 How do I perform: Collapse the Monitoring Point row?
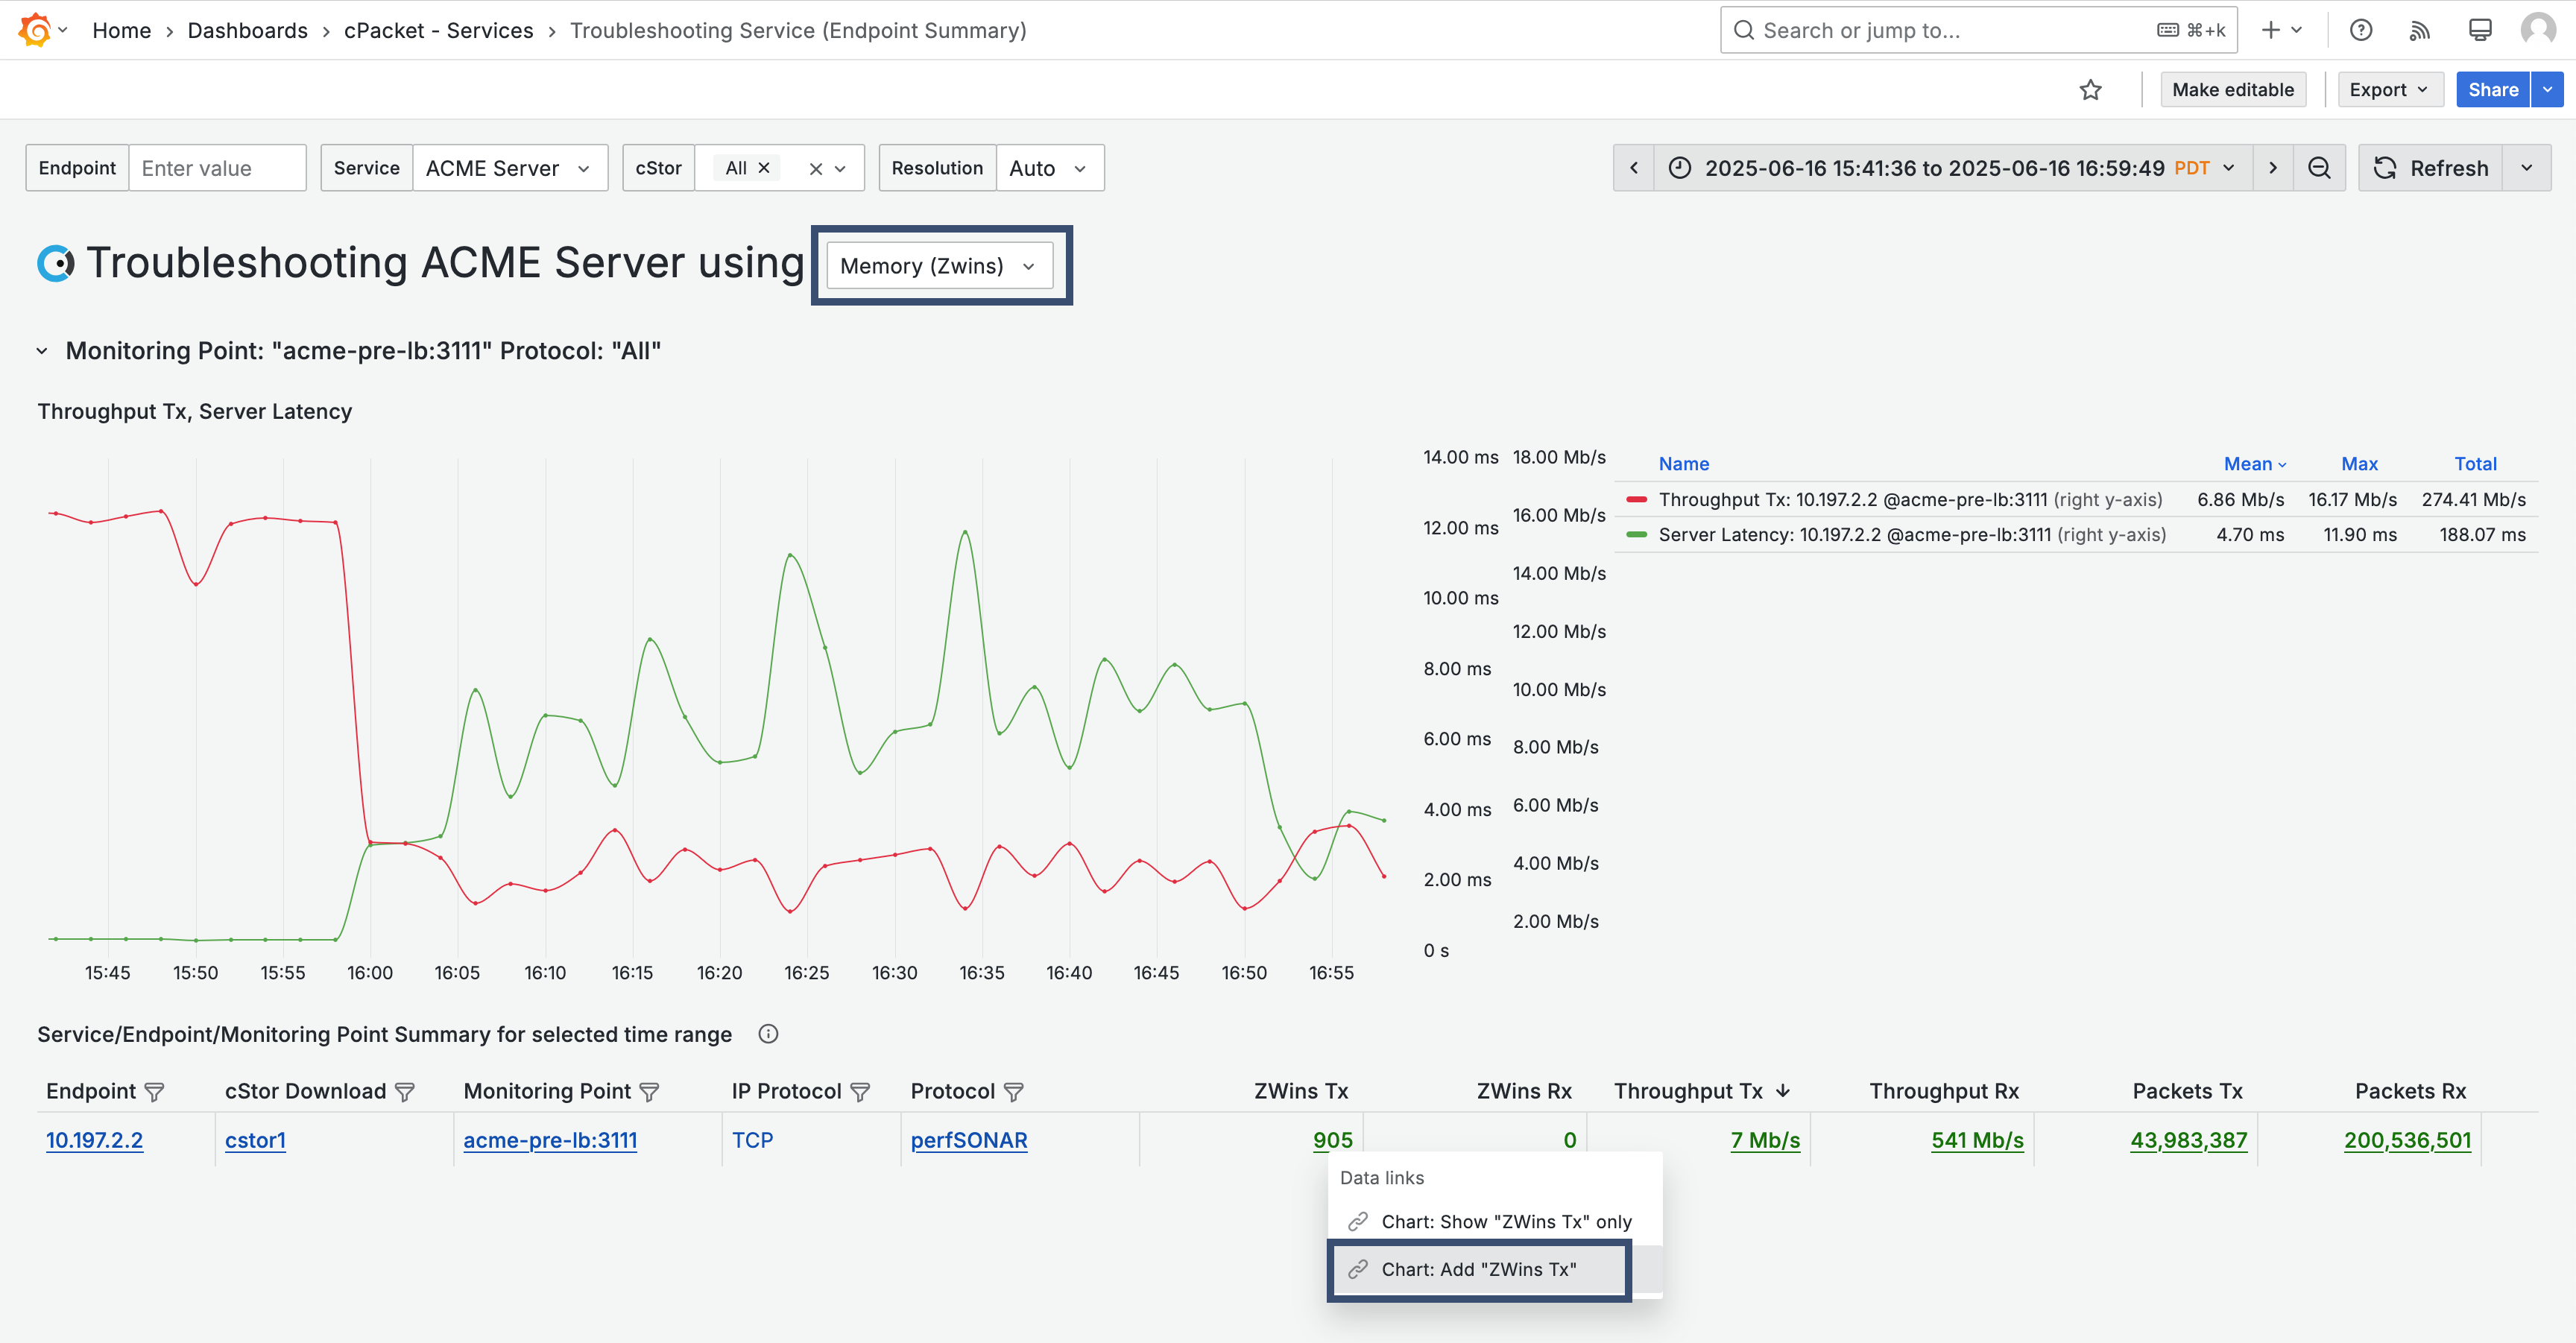(x=42, y=351)
